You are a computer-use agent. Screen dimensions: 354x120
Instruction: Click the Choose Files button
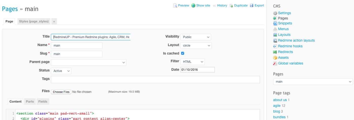tap(61, 92)
